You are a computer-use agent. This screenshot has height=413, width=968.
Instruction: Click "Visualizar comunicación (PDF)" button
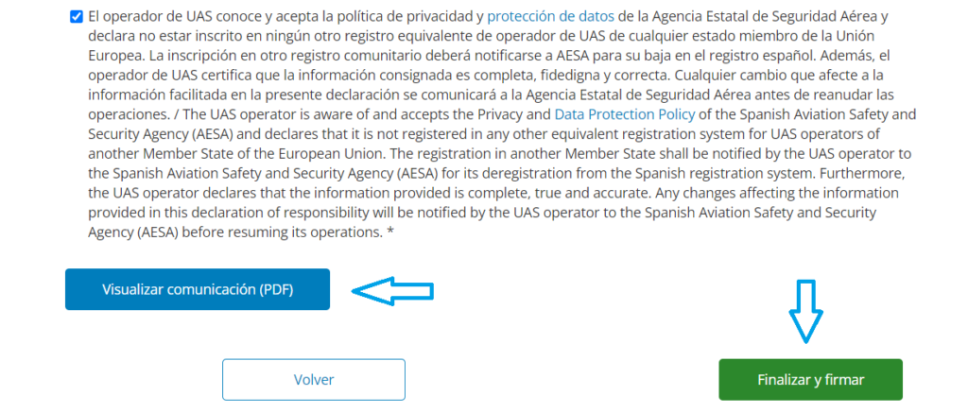[198, 290]
